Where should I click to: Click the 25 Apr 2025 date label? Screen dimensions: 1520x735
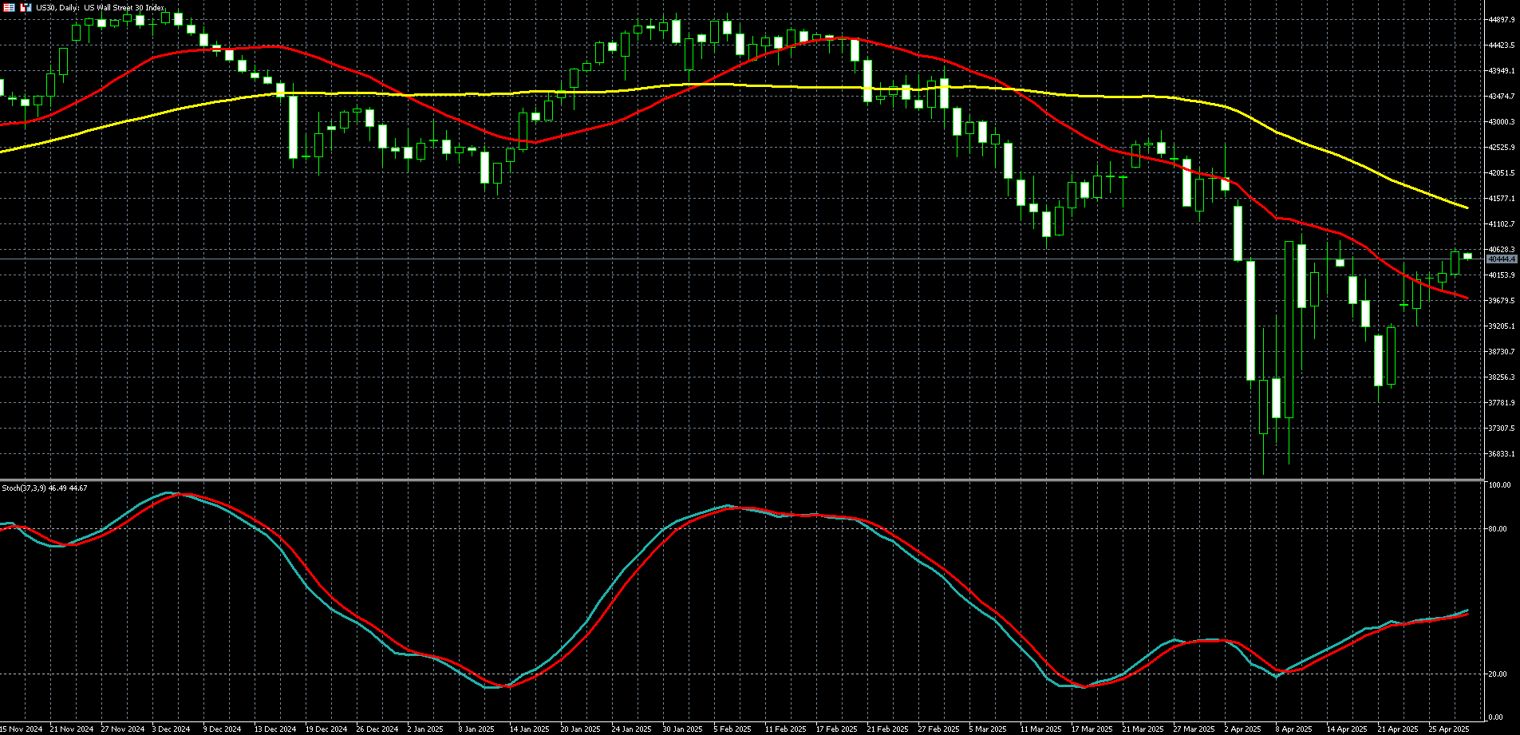coord(1448,729)
